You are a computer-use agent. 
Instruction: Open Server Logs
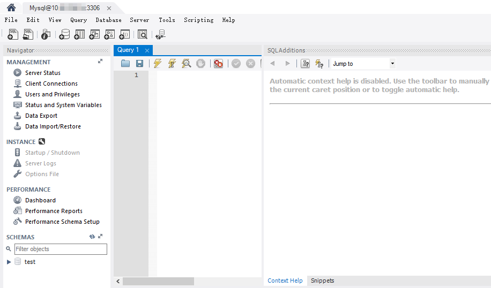pyautogui.click(x=41, y=163)
